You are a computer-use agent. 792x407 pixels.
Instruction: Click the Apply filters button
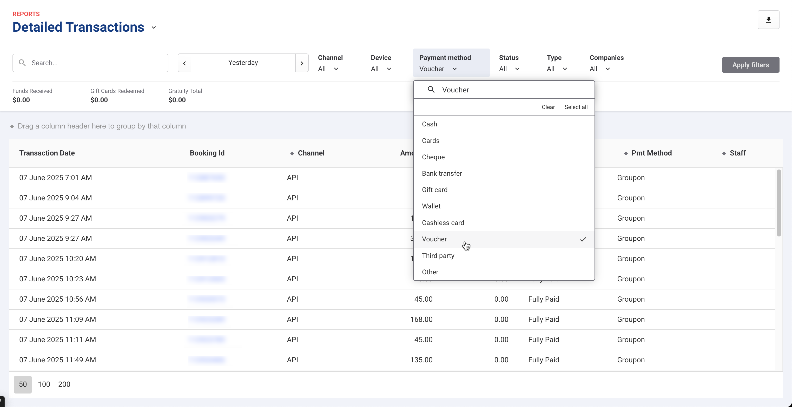click(750, 65)
